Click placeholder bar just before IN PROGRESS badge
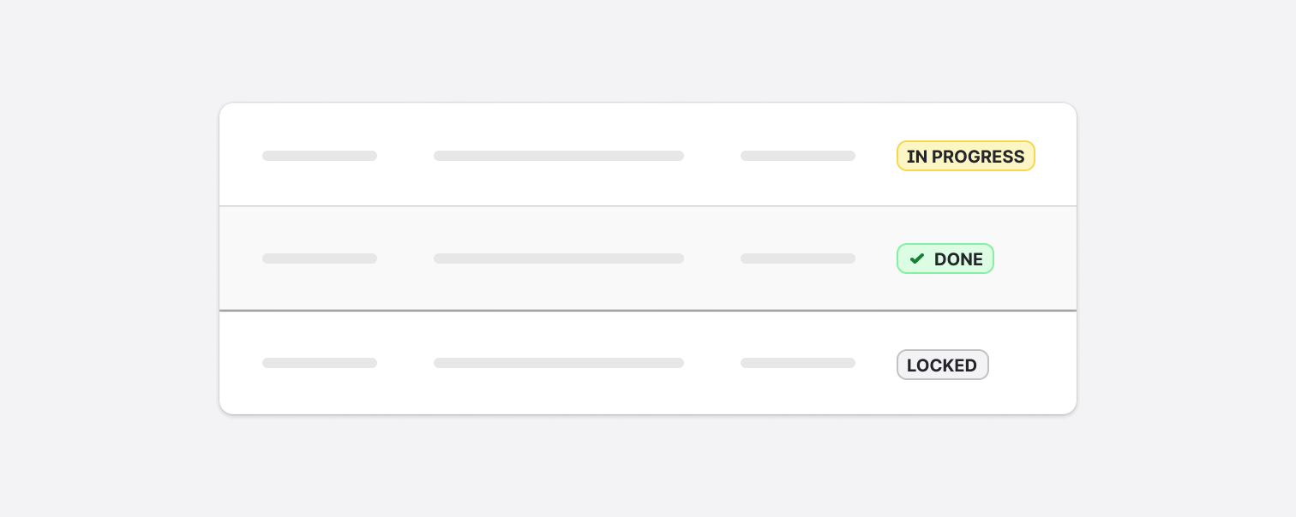 797,156
